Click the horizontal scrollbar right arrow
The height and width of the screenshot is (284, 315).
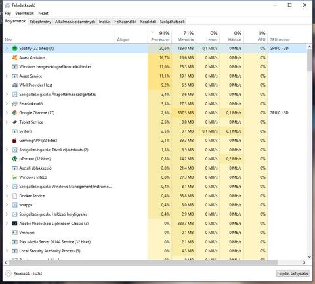(x=304, y=262)
